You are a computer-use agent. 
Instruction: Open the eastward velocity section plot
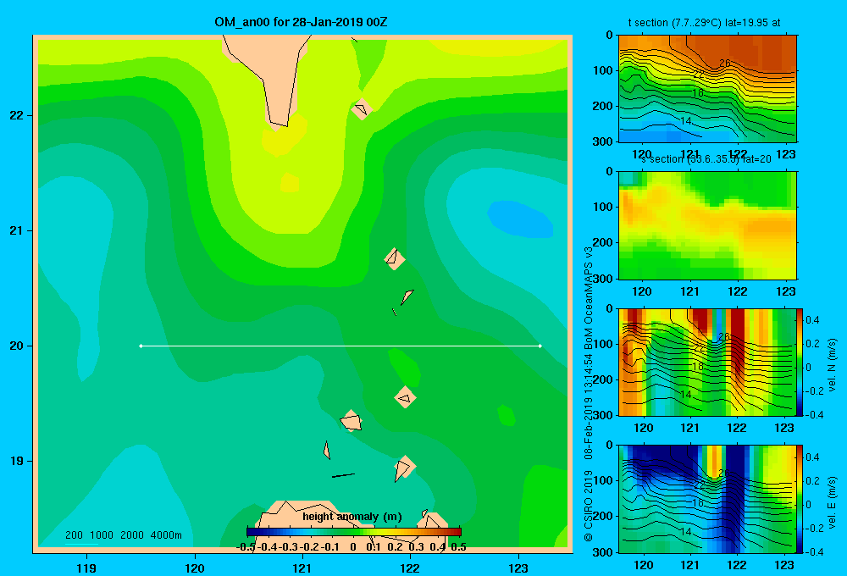(x=707, y=499)
